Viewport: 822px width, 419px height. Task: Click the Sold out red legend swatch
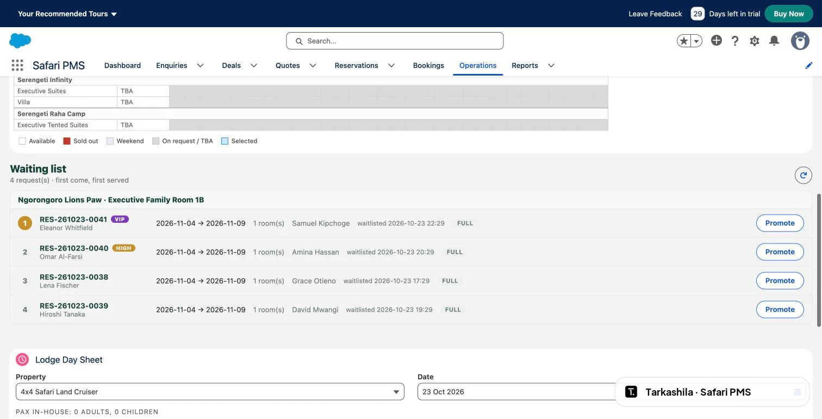tap(67, 141)
